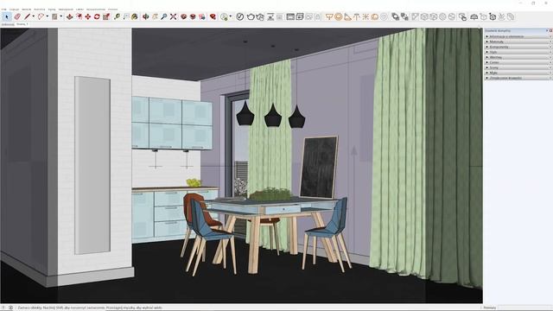
Task: Open the user account dropdown arrow
Action: [x=231, y=16]
